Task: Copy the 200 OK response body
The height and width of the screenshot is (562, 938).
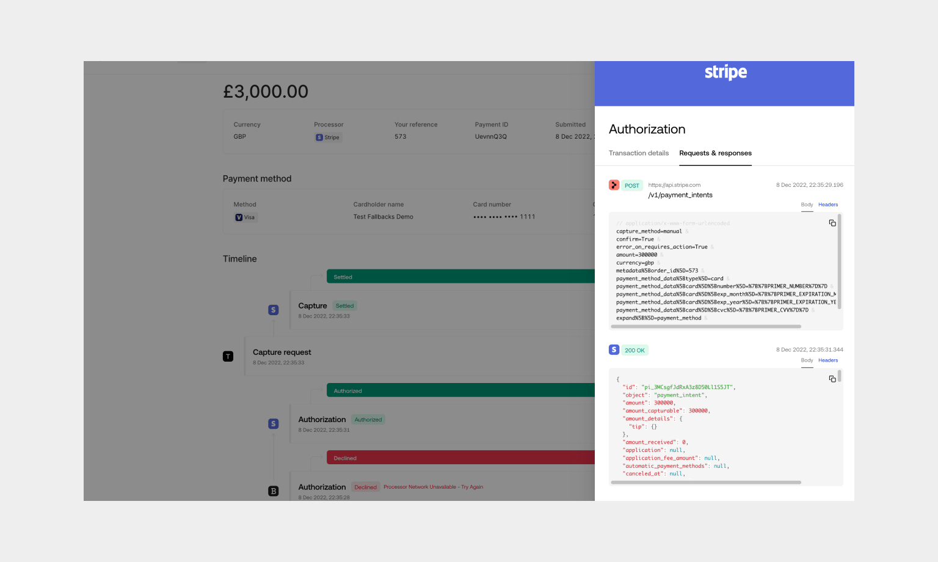Action: coord(832,379)
